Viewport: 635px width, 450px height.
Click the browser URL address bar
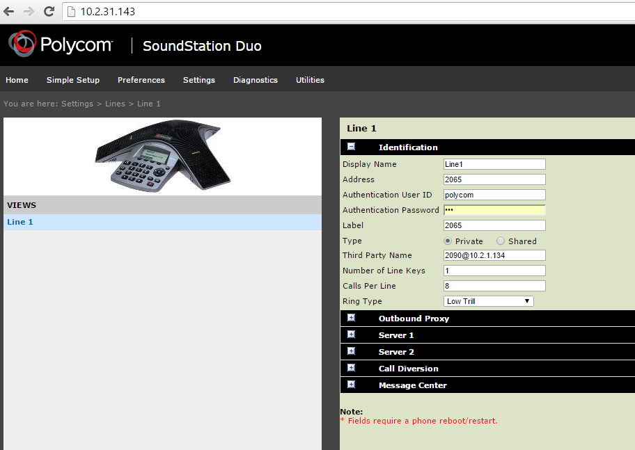pyautogui.click(x=348, y=11)
